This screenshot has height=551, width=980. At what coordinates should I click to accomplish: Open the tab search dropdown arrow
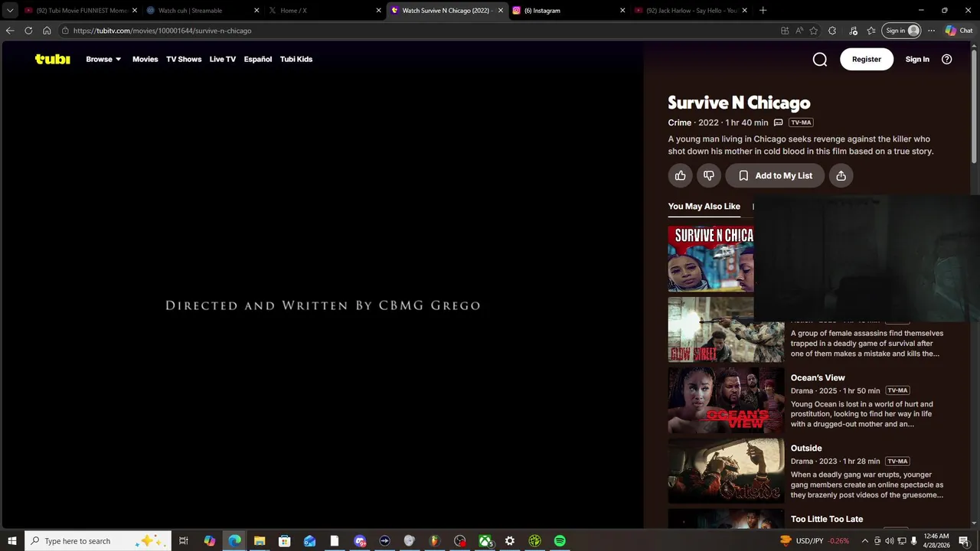pos(10,11)
